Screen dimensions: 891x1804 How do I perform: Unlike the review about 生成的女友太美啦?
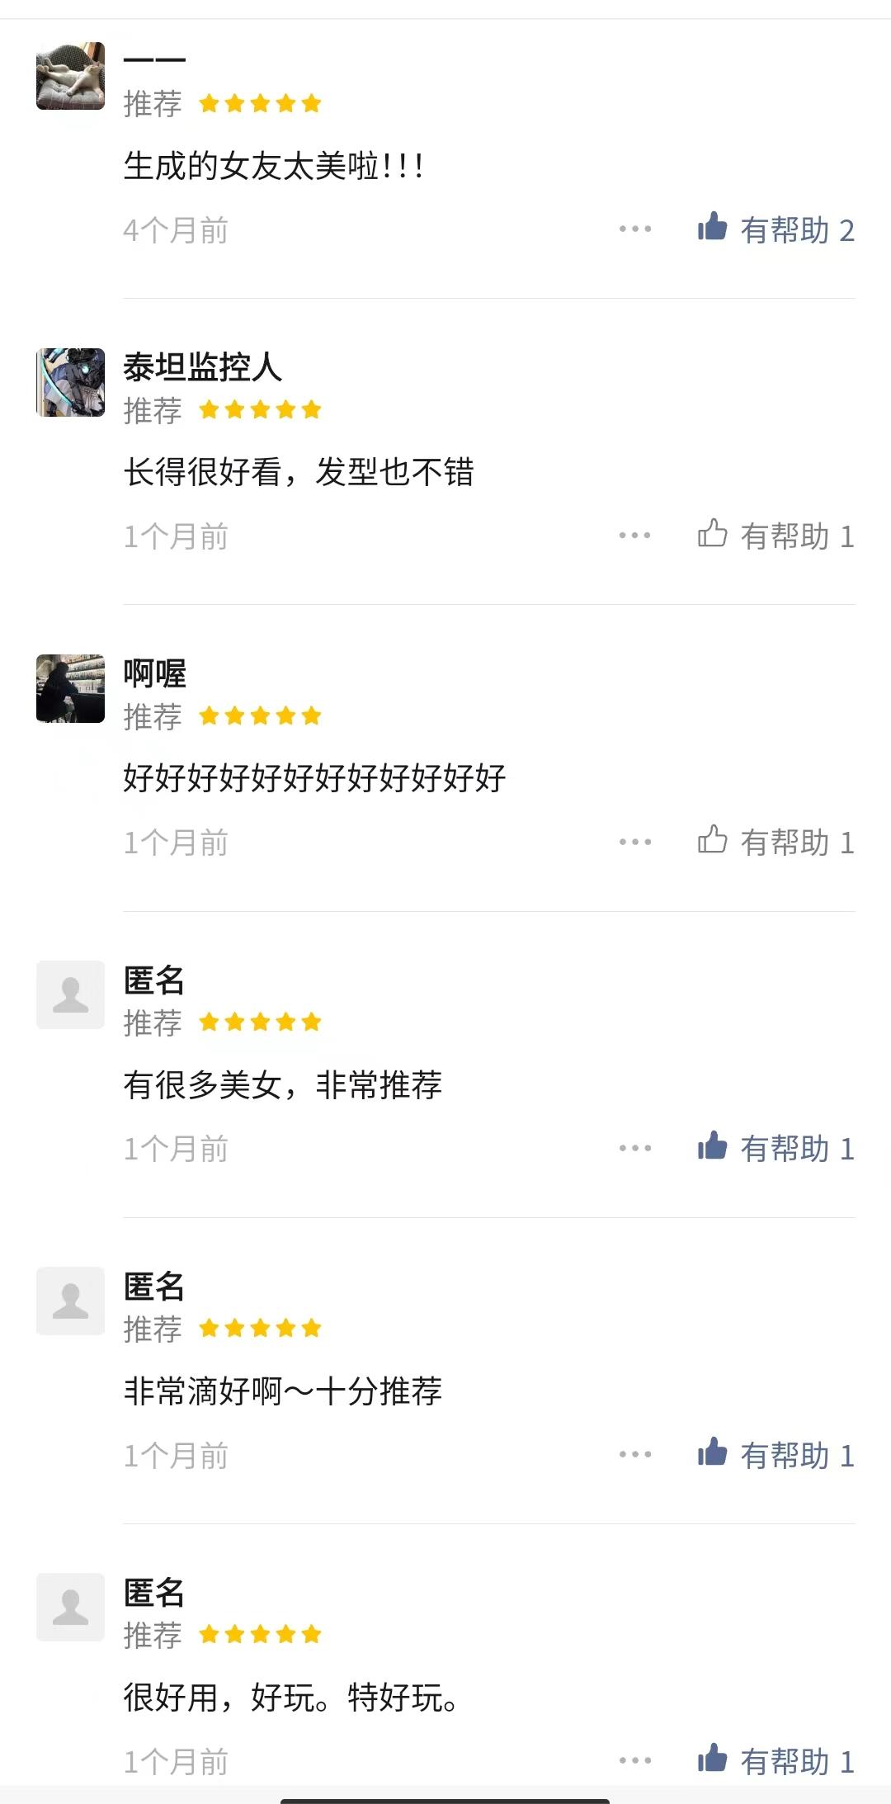coord(712,228)
